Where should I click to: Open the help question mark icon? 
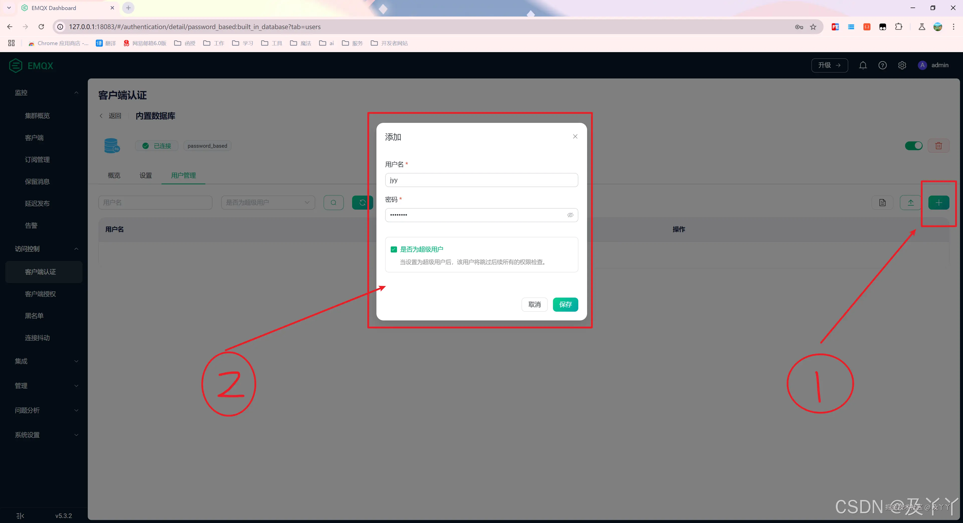882,65
